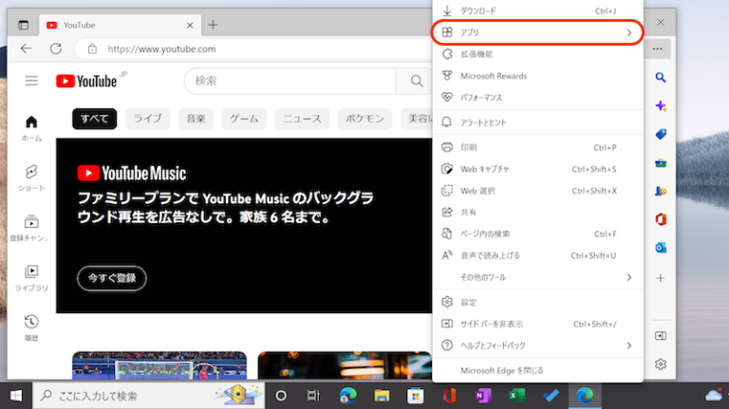This screenshot has height=409, width=729.
Task: Click the YouTube 検索 search field
Action: (x=290, y=81)
